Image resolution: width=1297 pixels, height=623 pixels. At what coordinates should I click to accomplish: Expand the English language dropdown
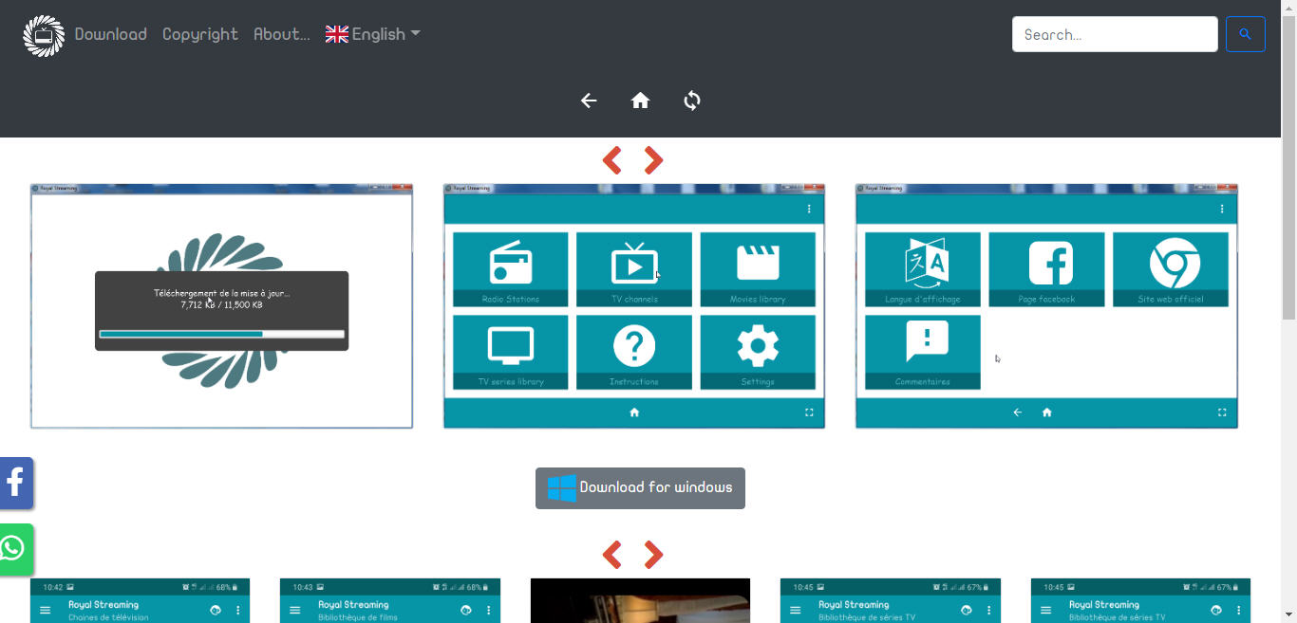tap(373, 34)
